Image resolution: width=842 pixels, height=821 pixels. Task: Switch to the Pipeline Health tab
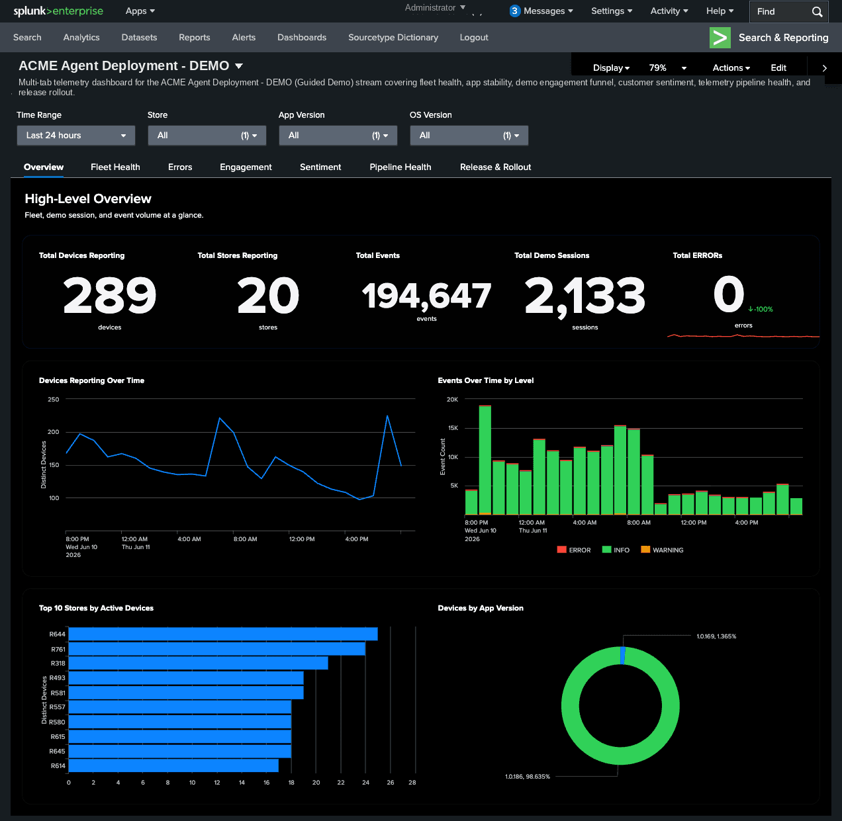click(x=400, y=167)
